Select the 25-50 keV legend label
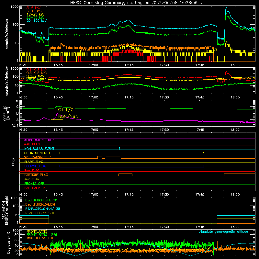This screenshot has height=259, width=259. coord(36,17)
